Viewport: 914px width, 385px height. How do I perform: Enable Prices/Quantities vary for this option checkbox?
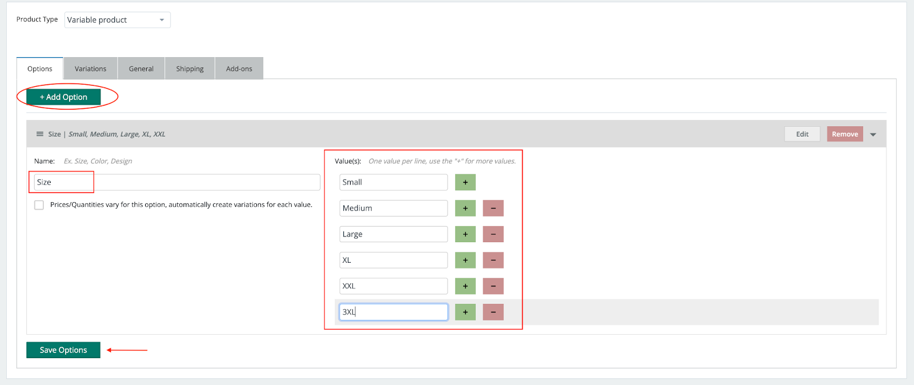pos(39,205)
